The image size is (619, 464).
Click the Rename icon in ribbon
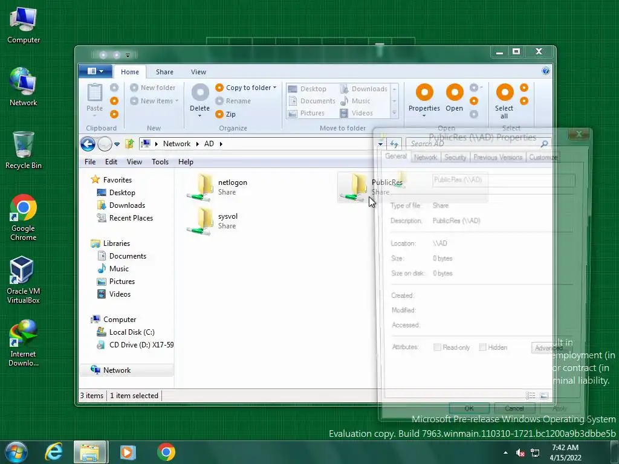click(x=219, y=101)
